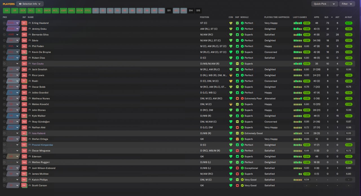Select the S11 substitute slot
The width and height of the screenshot is (361, 196).
[169, 10]
